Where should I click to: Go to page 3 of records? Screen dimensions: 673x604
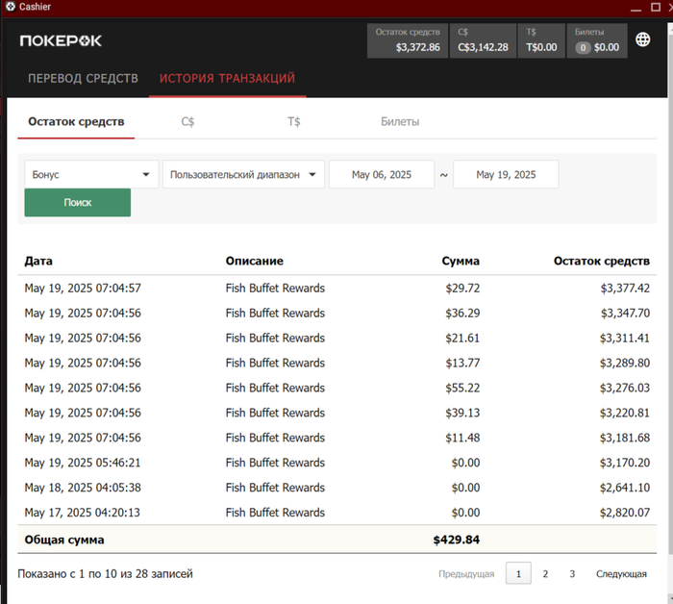tap(572, 573)
